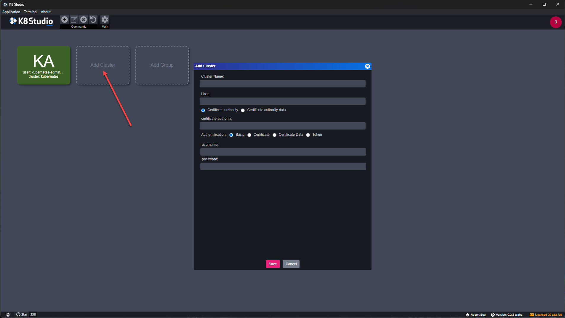Screen dimensions: 565x318
Task: Click the Add Group tile
Action: tap(162, 65)
